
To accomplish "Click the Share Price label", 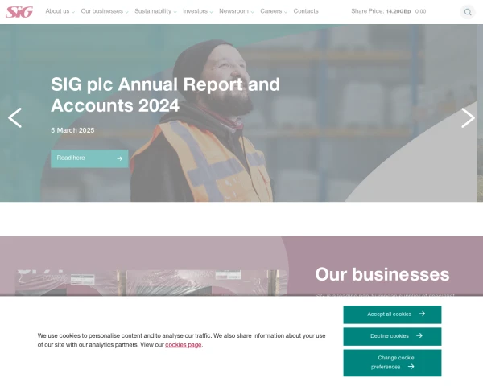I will point(368,11).
